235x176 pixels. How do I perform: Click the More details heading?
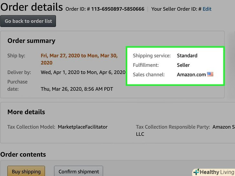coord(26,112)
